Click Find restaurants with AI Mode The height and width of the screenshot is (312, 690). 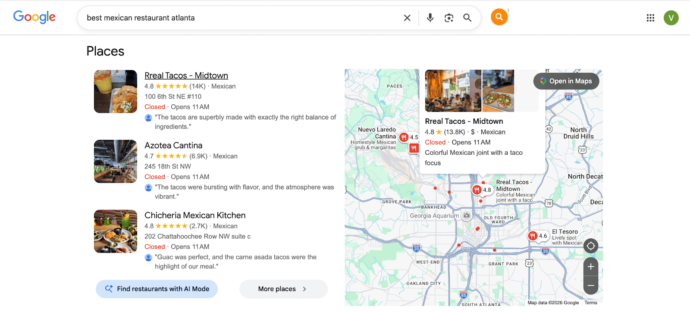[157, 289]
